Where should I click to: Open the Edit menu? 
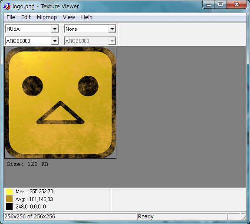point(26,17)
